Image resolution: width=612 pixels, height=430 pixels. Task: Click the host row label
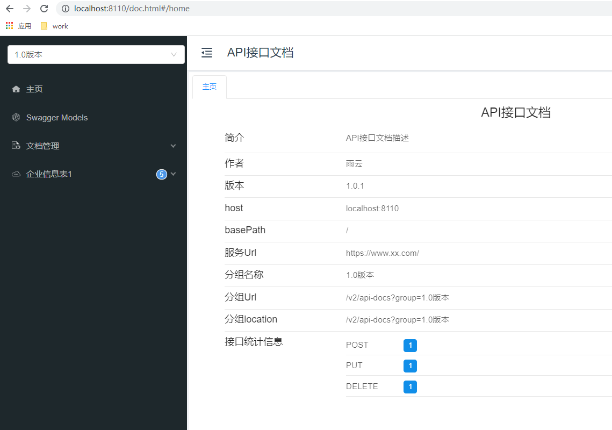click(234, 208)
